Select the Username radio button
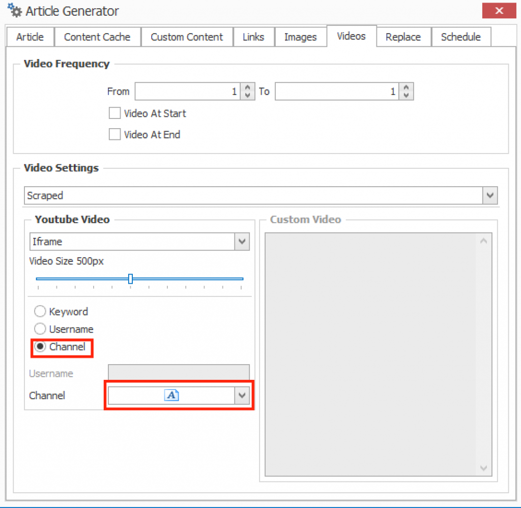Viewport: 521px width, 508px height. pyautogui.click(x=40, y=328)
